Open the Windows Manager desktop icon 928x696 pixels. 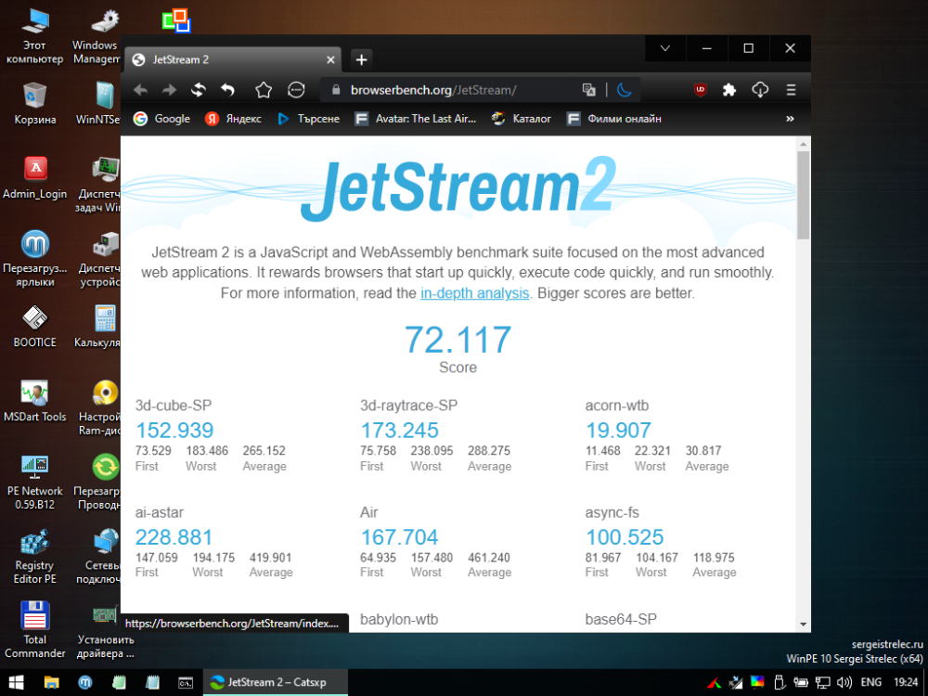point(97,37)
